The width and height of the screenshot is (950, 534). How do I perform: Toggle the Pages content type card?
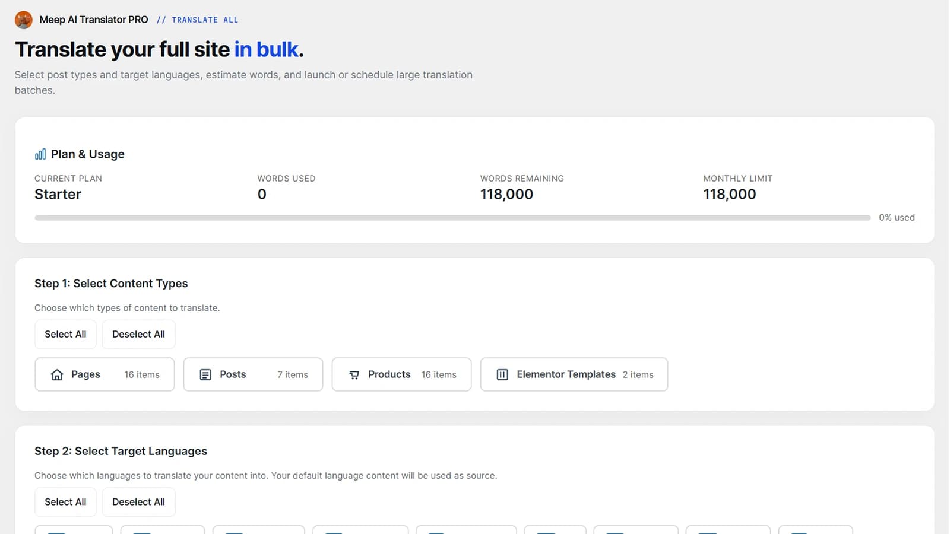[x=104, y=374]
